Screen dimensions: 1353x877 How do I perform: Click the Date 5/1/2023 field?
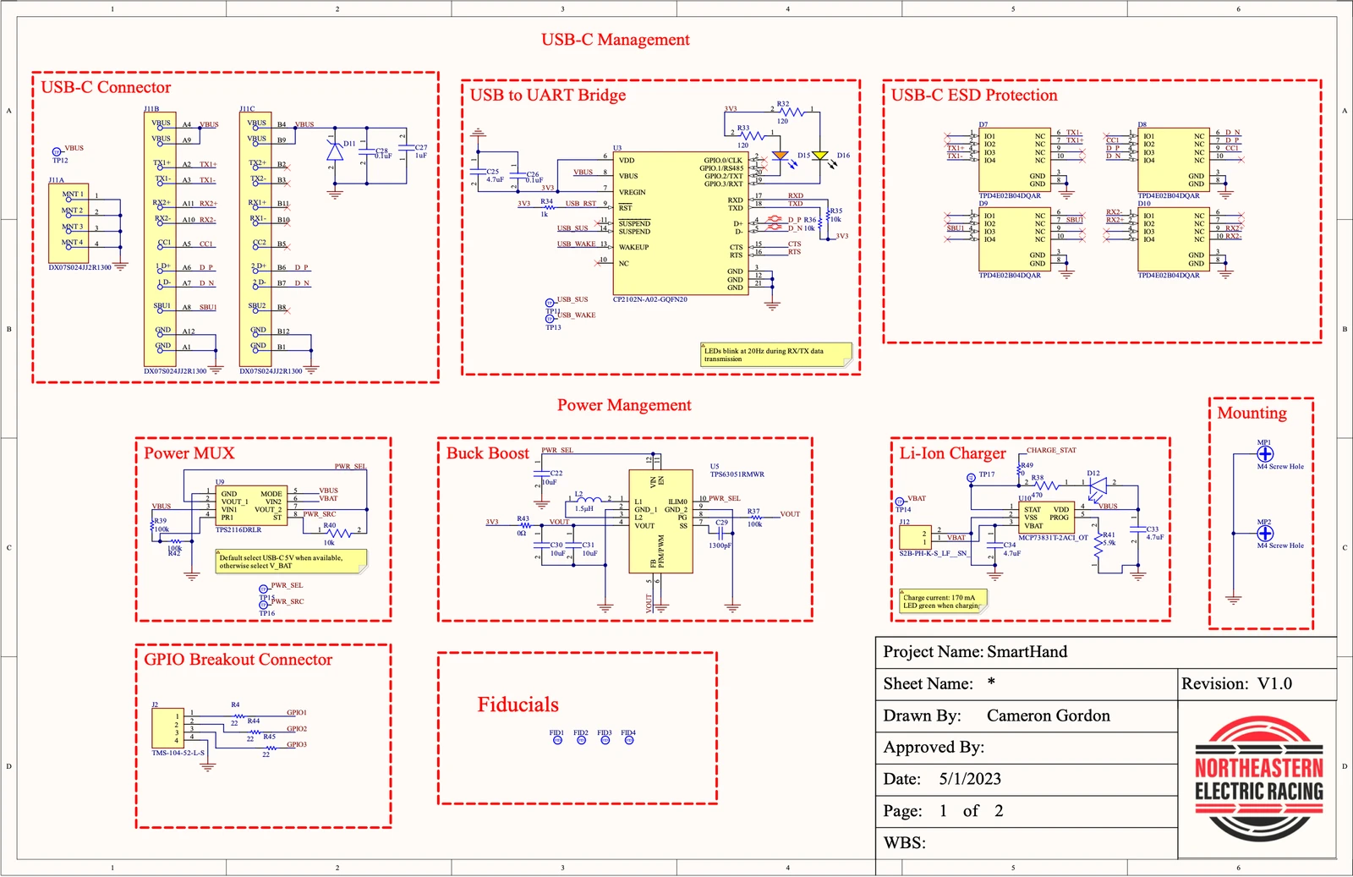click(x=1027, y=780)
